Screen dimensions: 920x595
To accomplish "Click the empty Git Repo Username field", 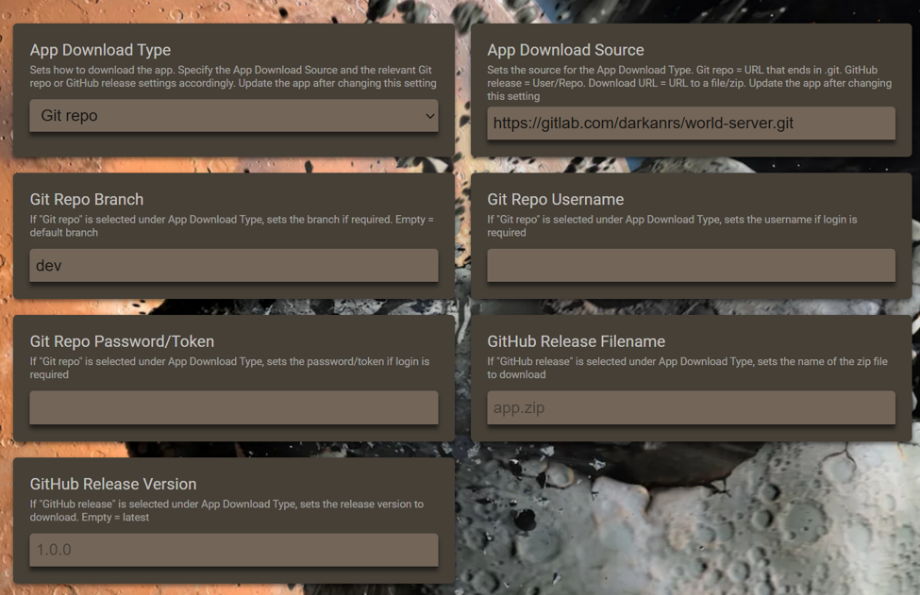I will coord(691,266).
